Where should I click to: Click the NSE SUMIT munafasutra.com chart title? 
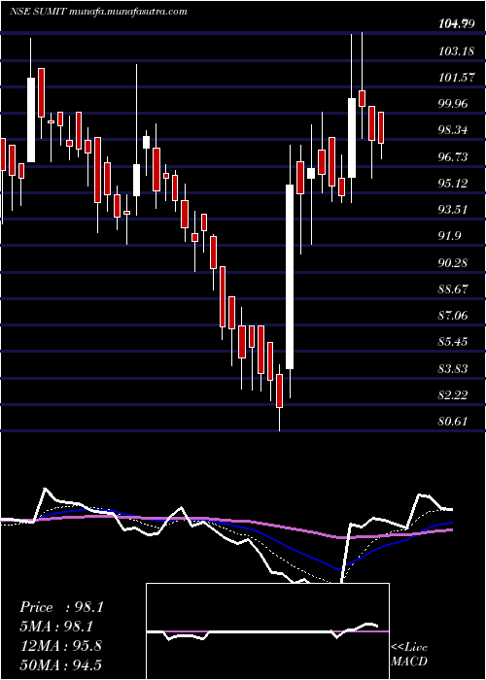click(x=98, y=12)
